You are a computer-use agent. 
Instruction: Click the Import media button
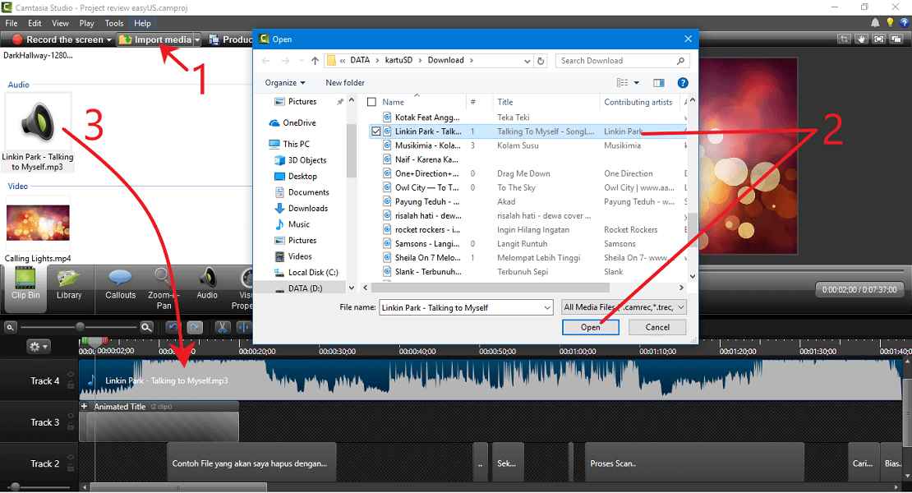(x=154, y=39)
